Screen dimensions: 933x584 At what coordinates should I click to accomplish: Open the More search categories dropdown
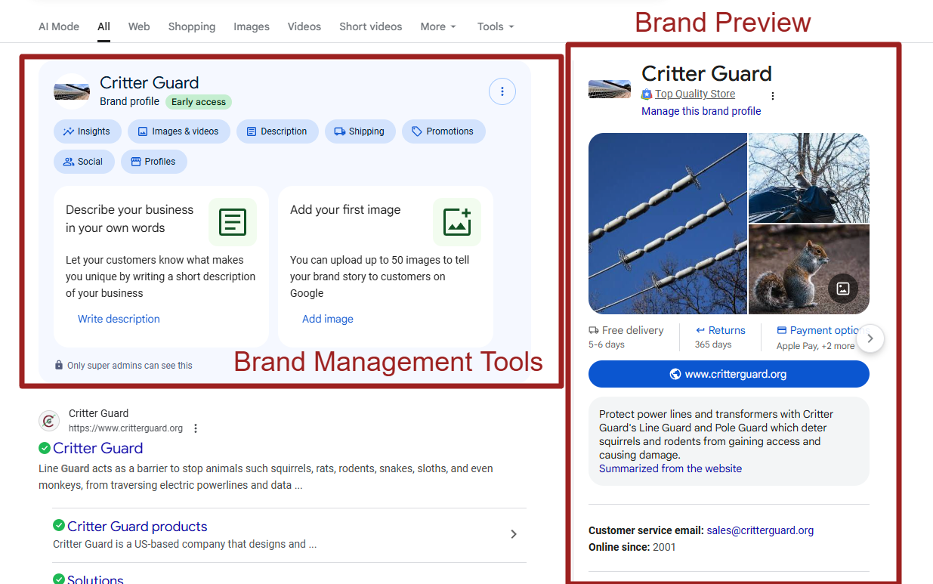(x=438, y=26)
